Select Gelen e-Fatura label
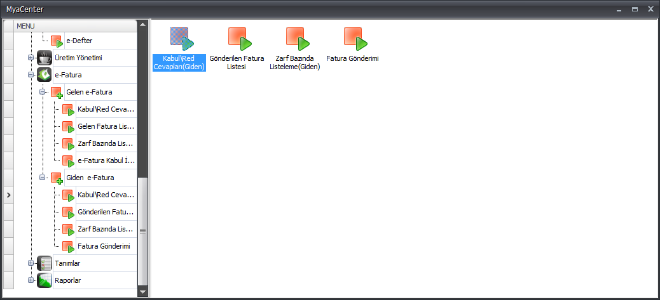The width and height of the screenshot is (660, 300). point(89,93)
